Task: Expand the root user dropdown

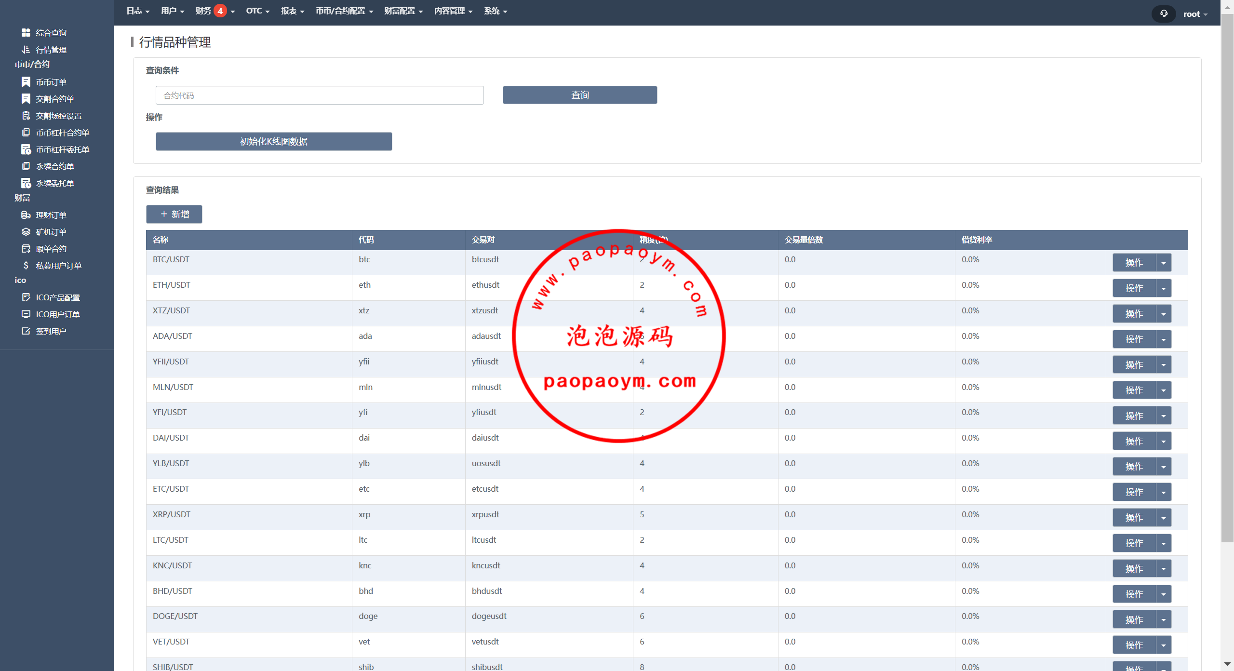Action: coord(1195,14)
